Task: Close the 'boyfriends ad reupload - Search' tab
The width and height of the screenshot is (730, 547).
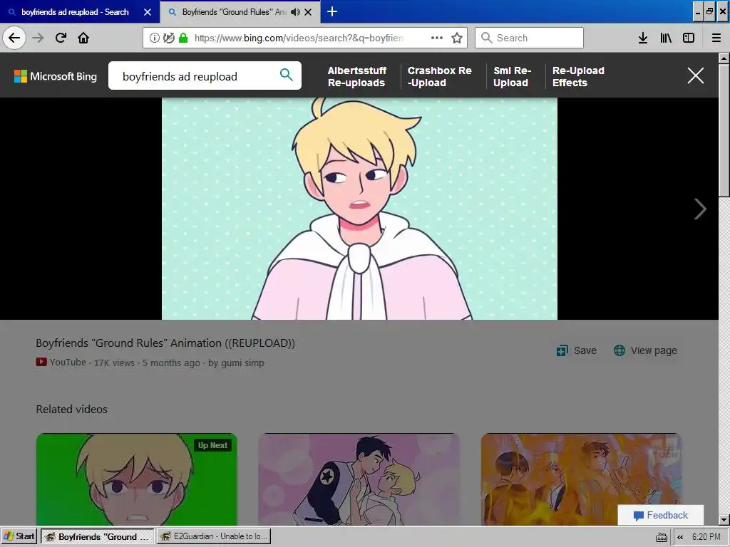Action: tap(148, 12)
